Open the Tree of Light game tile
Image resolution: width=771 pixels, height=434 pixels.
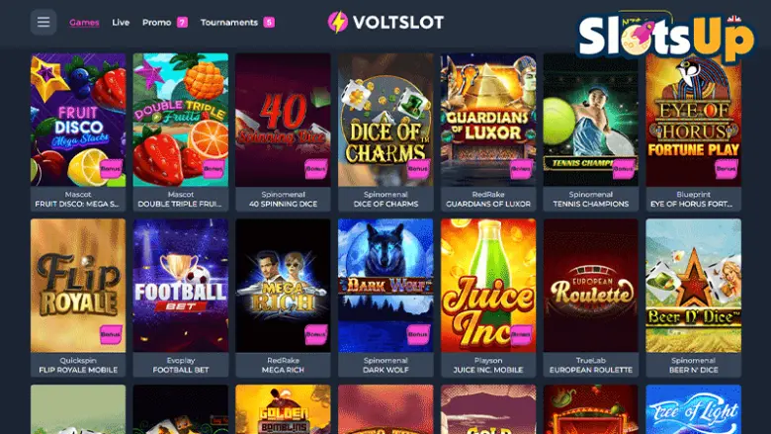click(x=693, y=409)
